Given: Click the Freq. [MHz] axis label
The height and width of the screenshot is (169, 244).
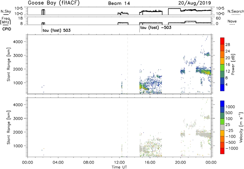Looking at the screenshot, I should pos(5,21).
